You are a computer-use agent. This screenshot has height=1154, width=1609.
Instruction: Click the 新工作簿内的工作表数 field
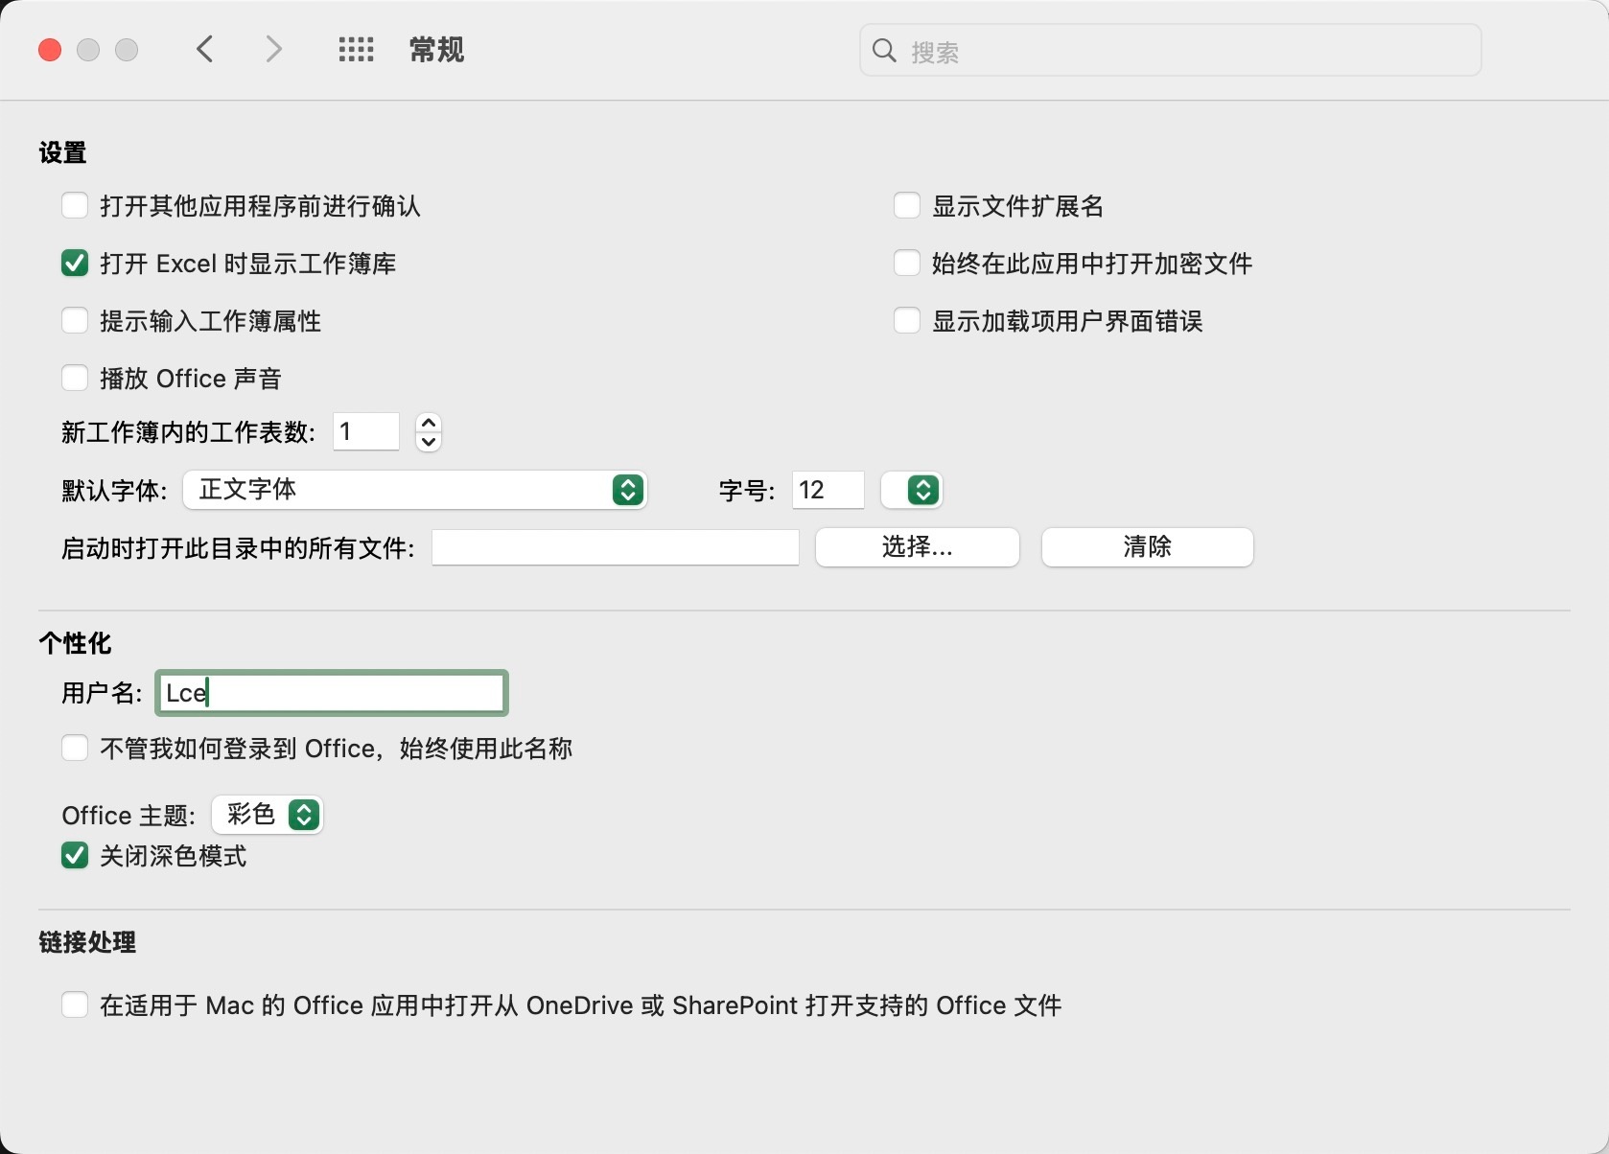point(366,432)
